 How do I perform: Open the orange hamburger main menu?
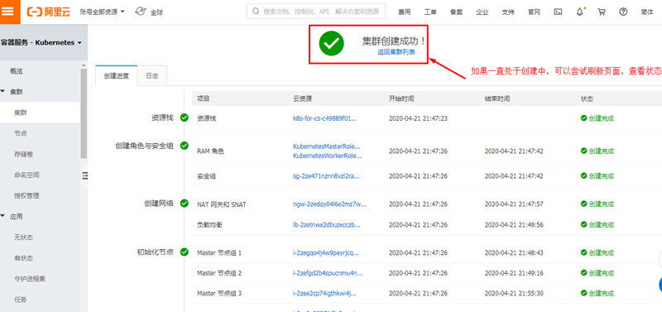[9, 12]
